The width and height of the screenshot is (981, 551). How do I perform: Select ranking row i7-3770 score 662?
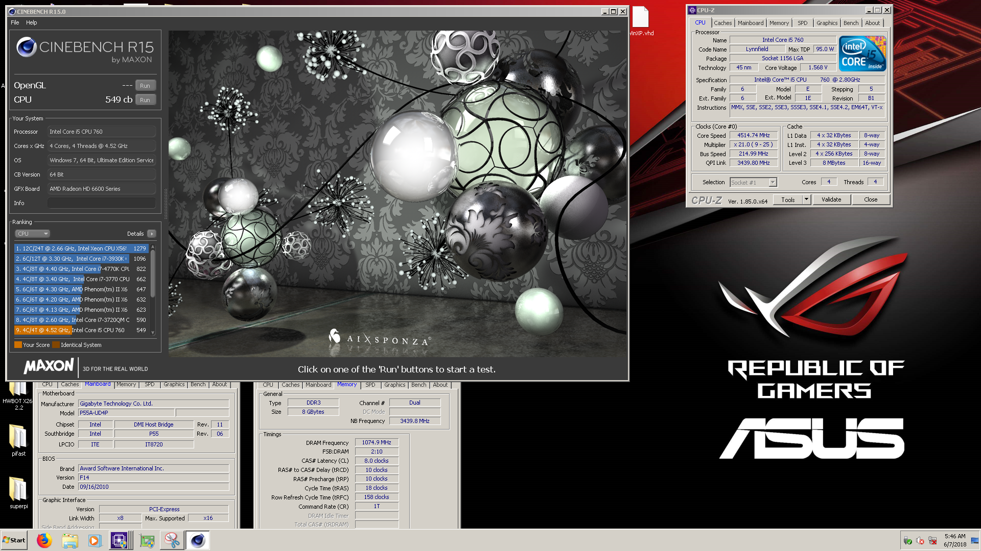(x=81, y=279)
